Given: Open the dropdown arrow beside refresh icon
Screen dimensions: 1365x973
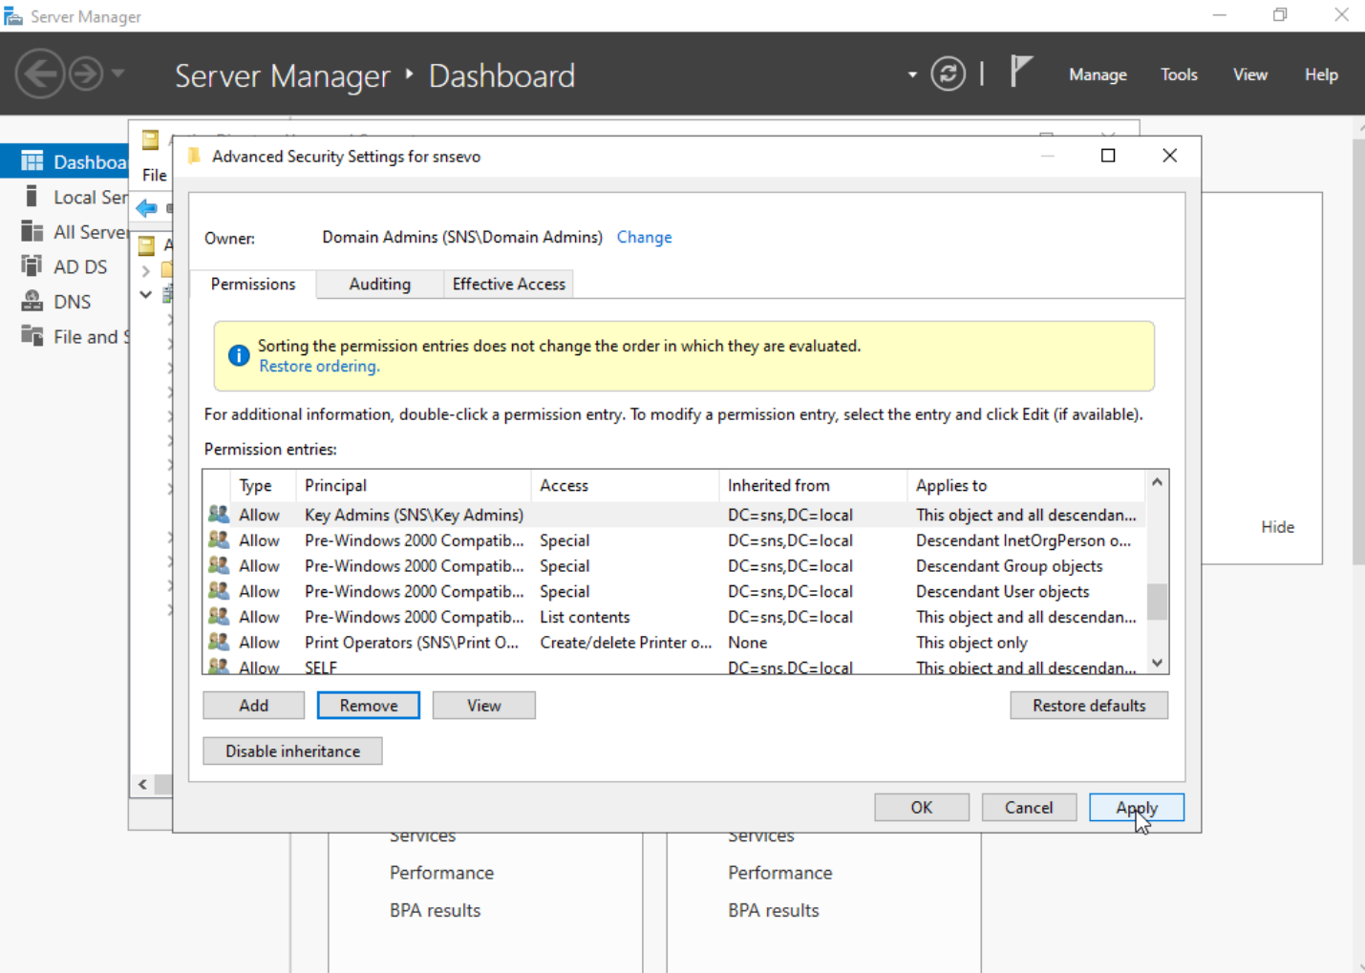Looking at the screenshot, I should coord(912,74).
